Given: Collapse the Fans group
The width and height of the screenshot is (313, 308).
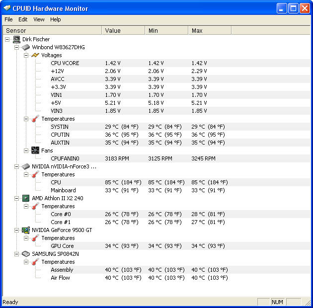Looking at the screenshot, I should pos(26,151).
